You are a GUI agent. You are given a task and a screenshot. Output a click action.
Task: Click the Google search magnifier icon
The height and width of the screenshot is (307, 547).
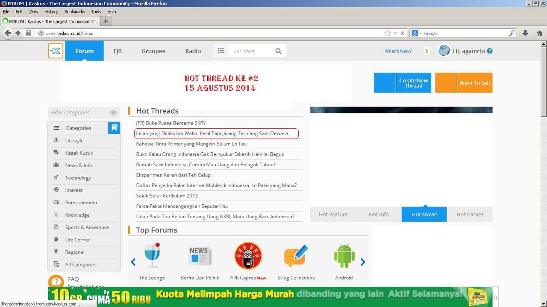click(x=512, y=33)
